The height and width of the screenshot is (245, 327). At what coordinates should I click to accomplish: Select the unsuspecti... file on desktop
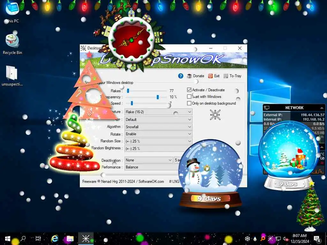pos(12,76)
